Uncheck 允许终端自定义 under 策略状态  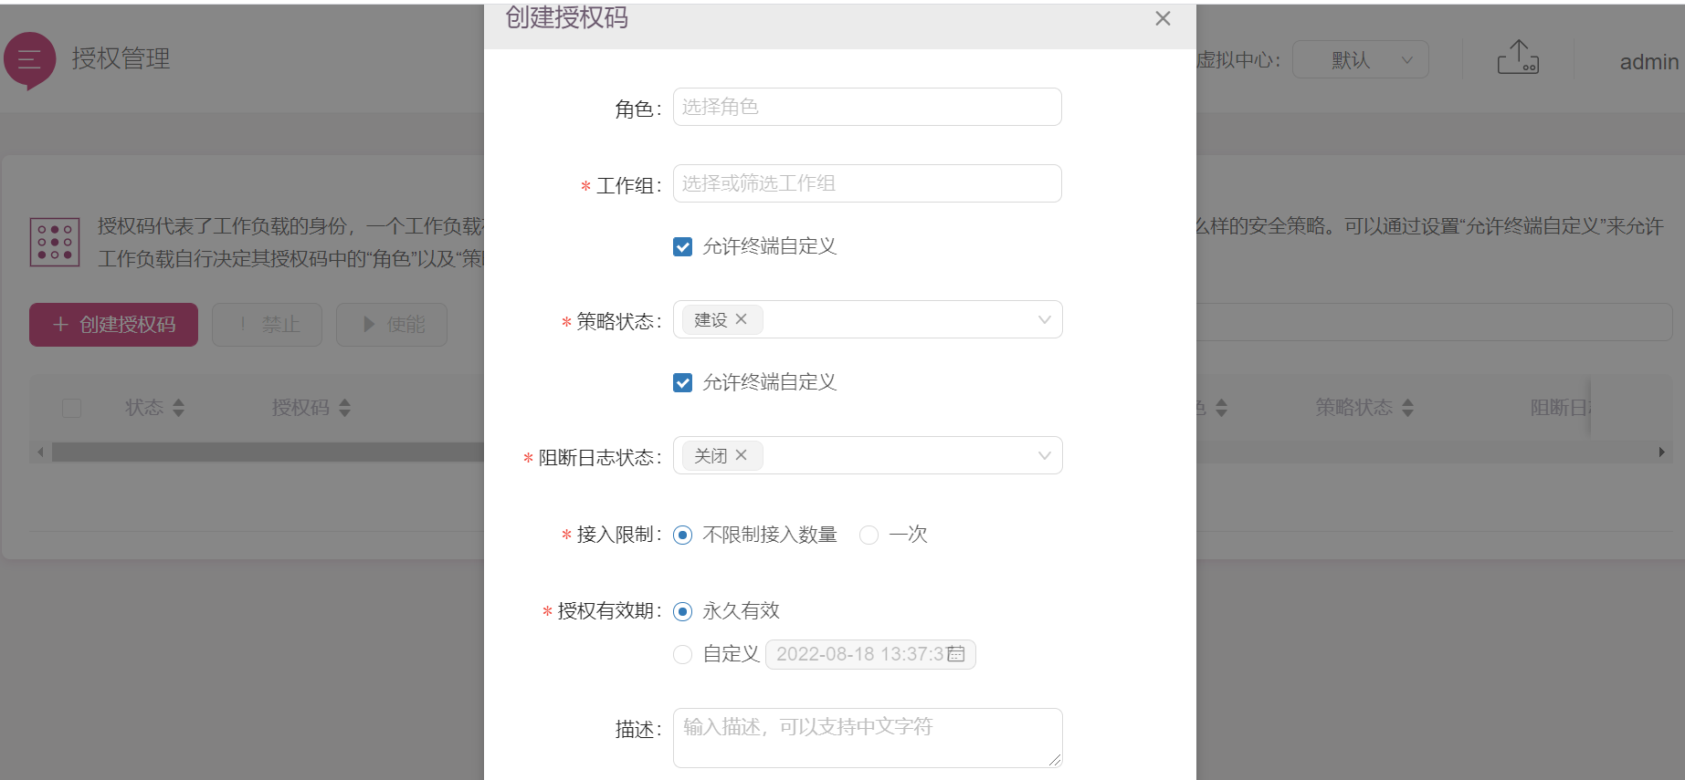[682, 383]
